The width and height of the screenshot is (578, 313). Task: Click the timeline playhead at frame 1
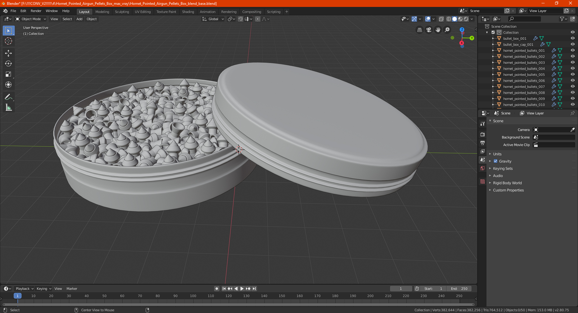[17, 296]
